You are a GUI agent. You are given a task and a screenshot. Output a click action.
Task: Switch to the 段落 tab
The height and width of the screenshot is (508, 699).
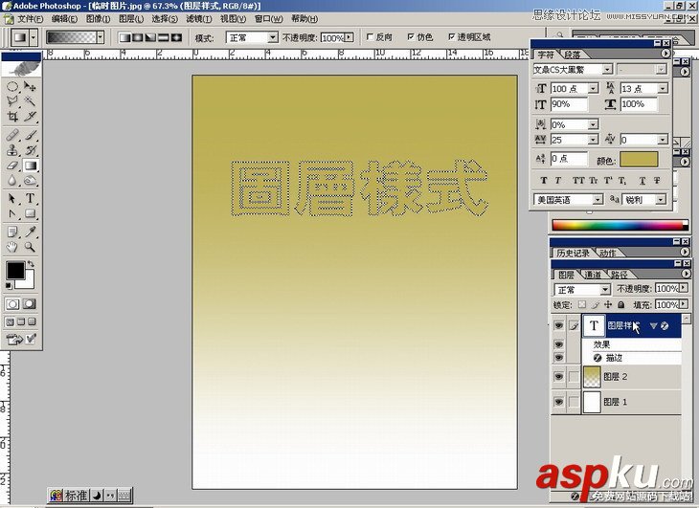tap(572, 55)
